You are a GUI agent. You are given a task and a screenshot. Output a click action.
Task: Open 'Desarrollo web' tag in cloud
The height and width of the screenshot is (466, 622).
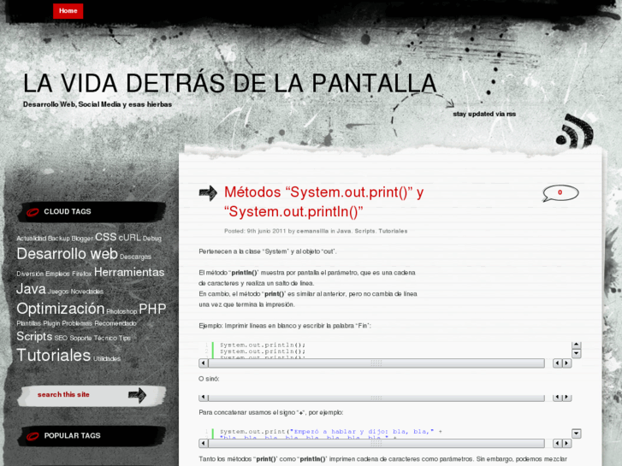tap(67, 254)
